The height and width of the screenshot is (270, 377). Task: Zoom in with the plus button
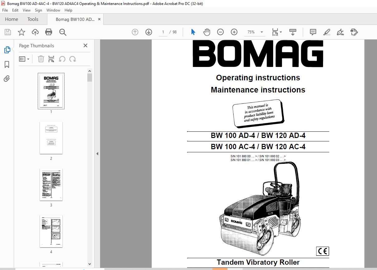(x=234, y=32)
